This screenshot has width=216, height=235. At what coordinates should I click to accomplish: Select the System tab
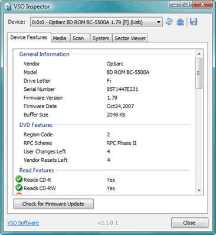click(x=101, y=38)
